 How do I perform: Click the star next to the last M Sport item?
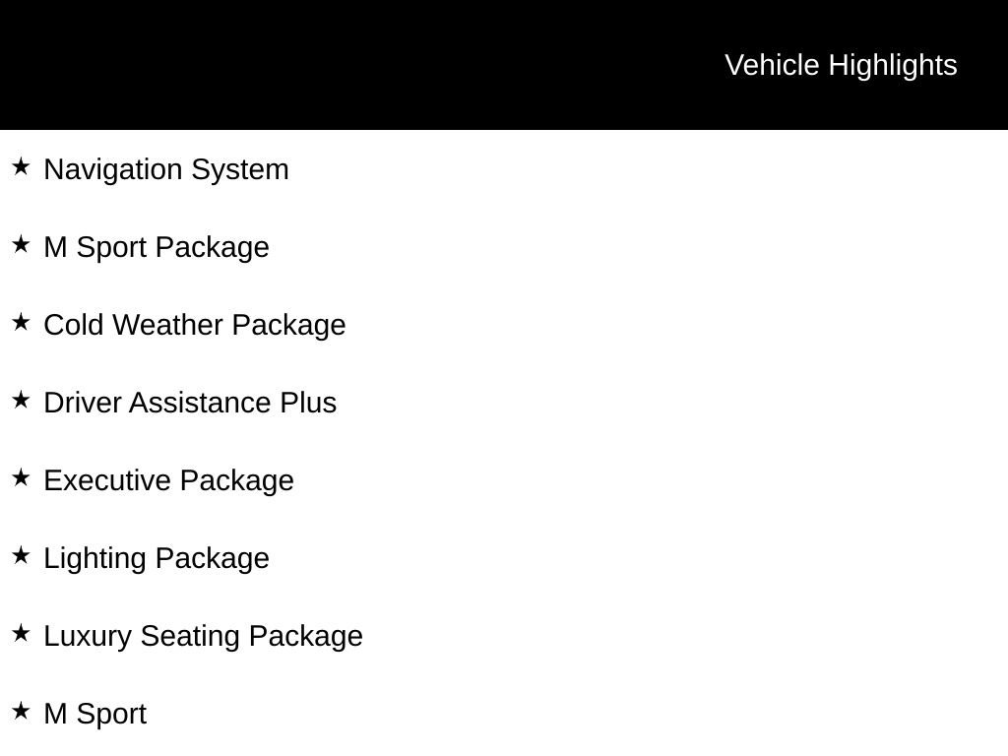[21, 712]
